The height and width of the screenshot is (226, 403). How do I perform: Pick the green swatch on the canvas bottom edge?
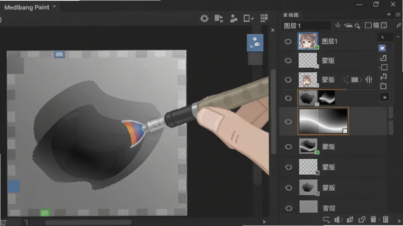(x=45, y=212)
